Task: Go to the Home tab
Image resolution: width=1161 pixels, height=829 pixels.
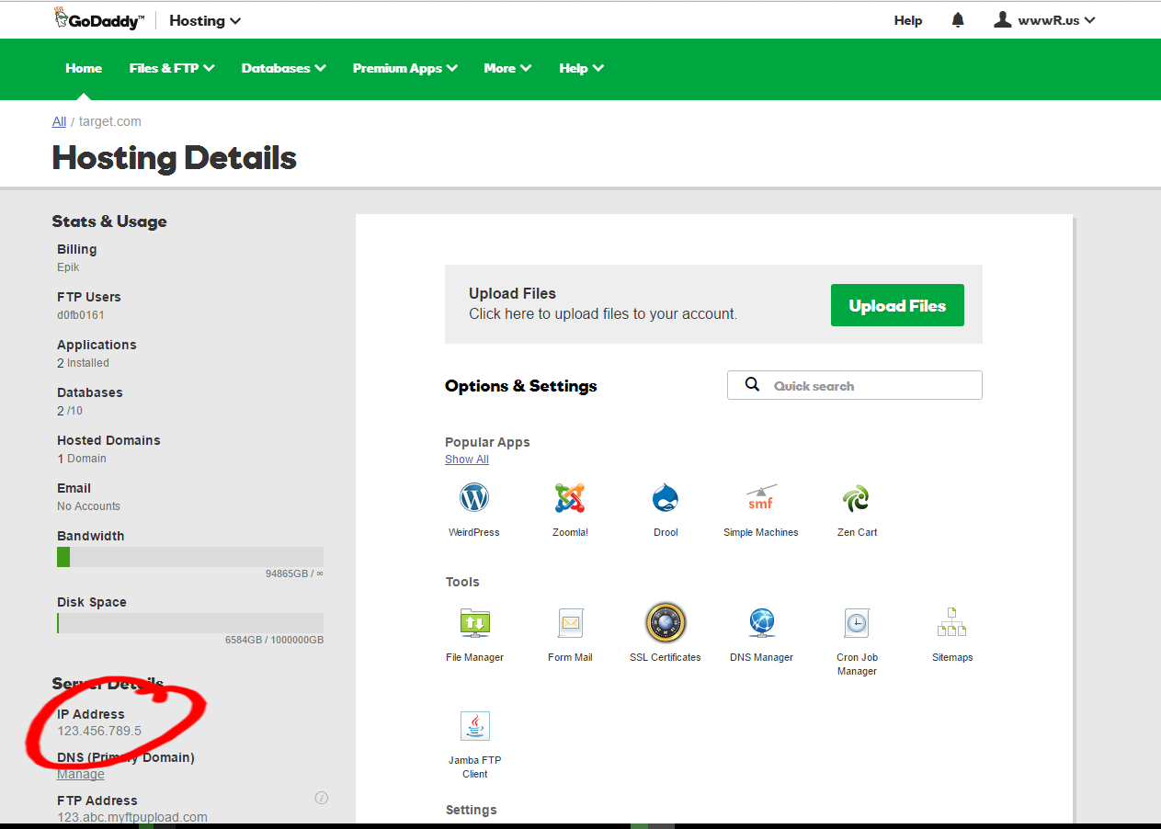Action: point(84,68)
